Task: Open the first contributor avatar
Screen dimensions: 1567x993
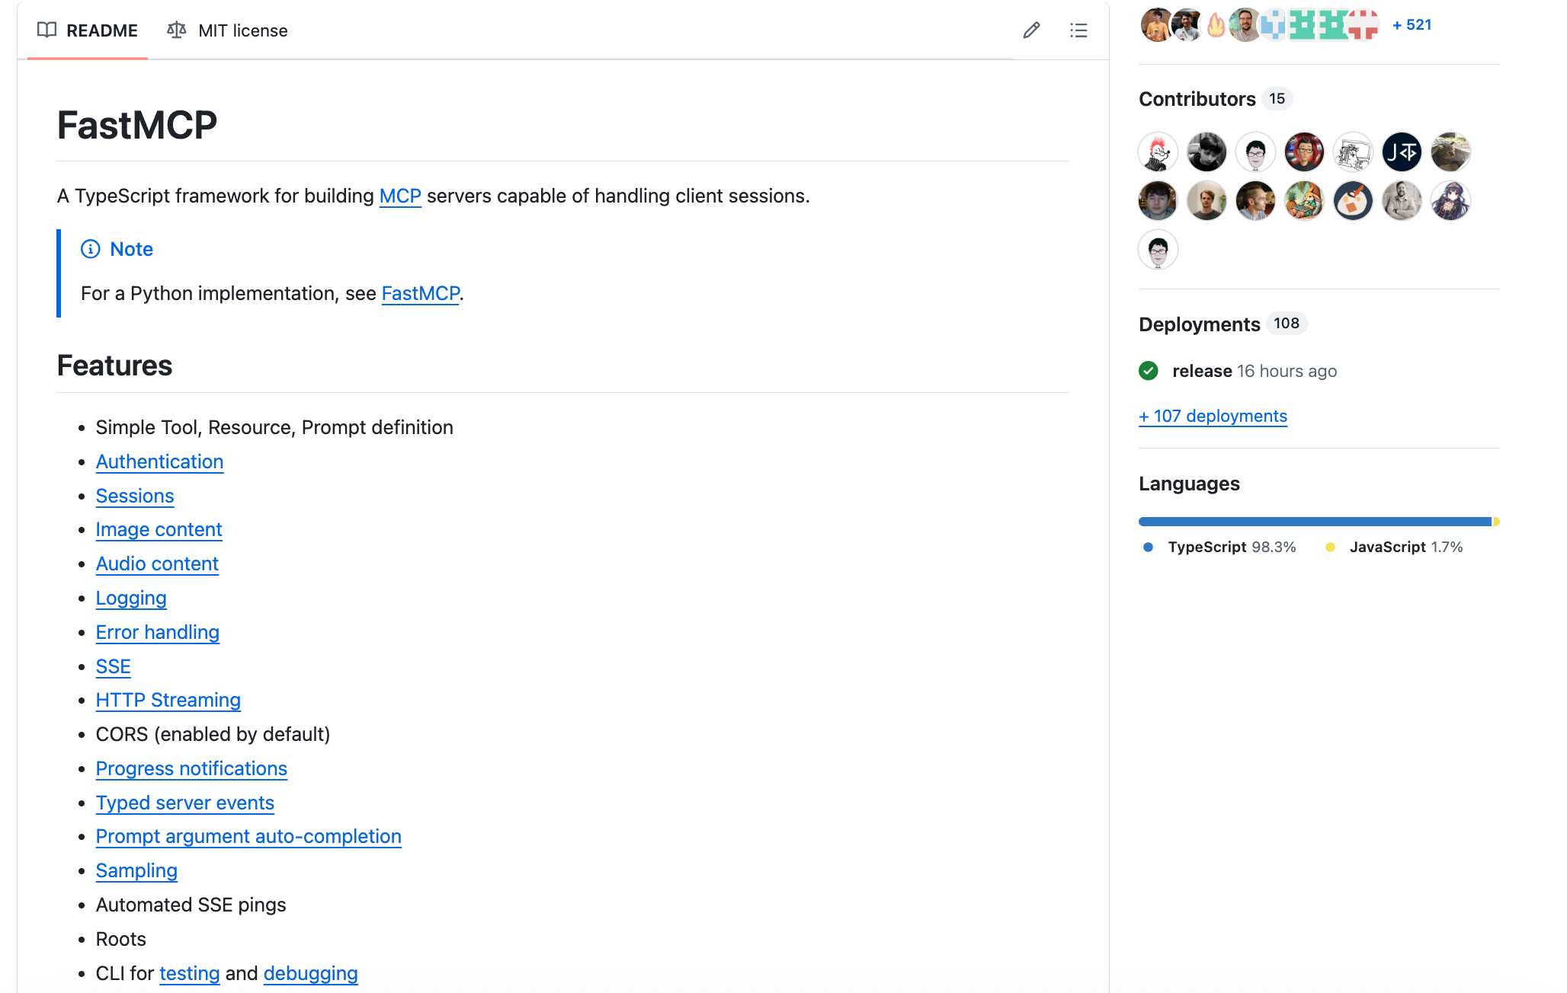Action: [1158, 152]
